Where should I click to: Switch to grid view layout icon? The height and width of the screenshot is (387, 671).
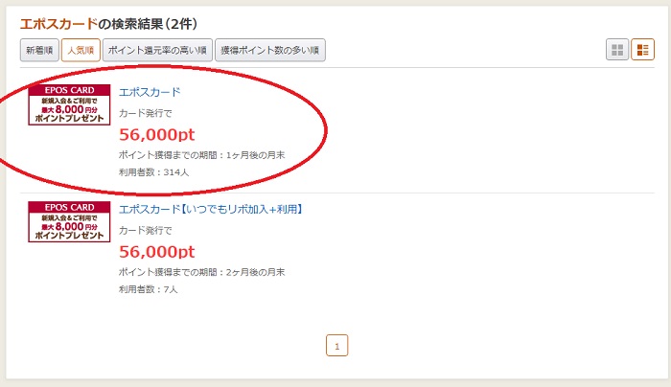click(x=617, y=50)
